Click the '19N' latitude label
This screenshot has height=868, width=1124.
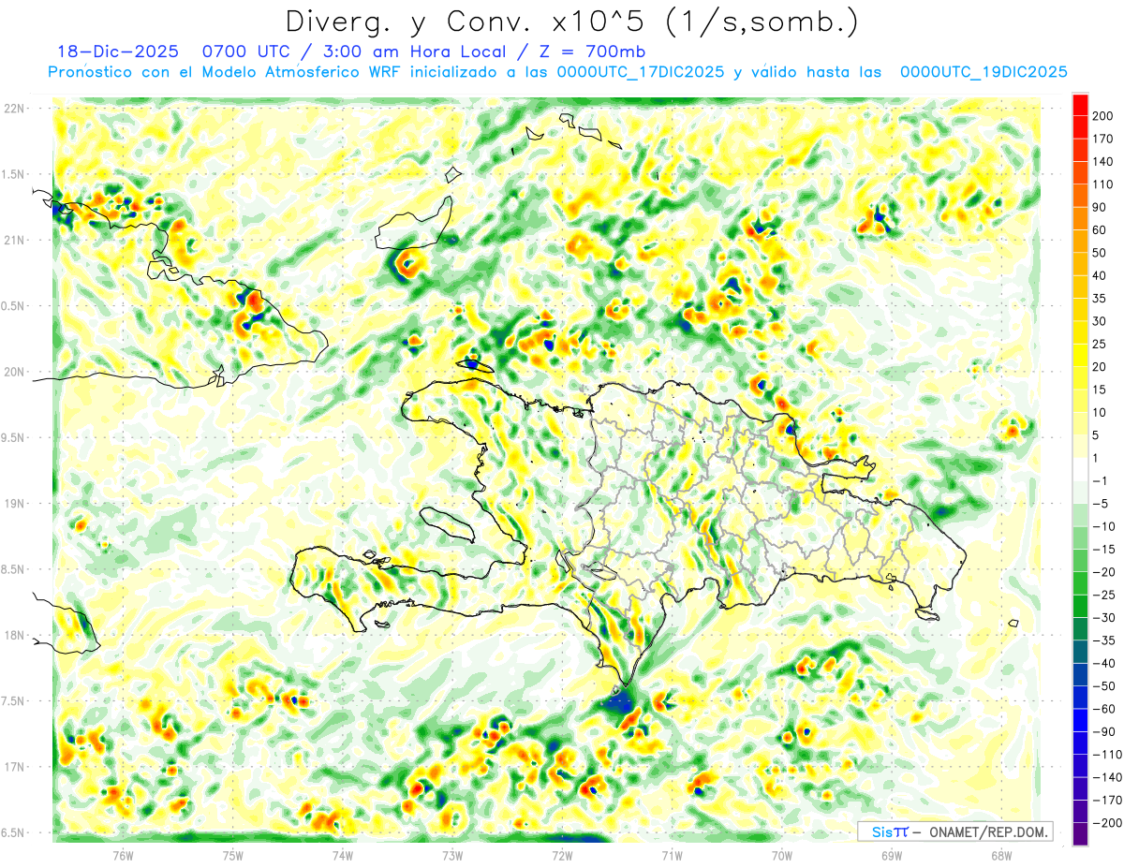click(13, 504)
